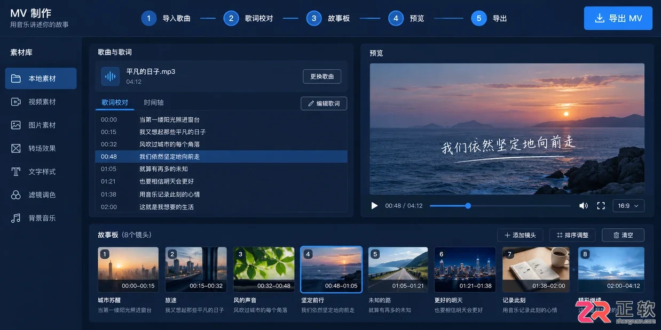Open 滤镜调色 filter icon

[x=16, y=195]
